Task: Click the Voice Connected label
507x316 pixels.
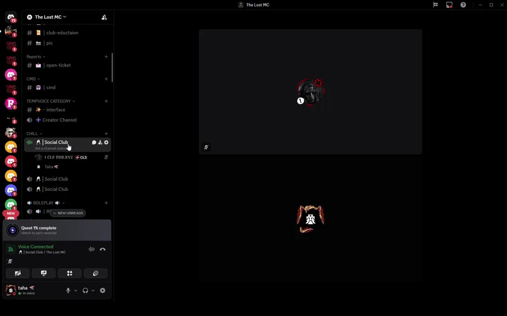Action: (36, 247)
